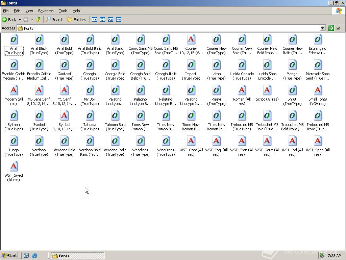
Task: Select the Webdings font icon
Action: [141, 141]
